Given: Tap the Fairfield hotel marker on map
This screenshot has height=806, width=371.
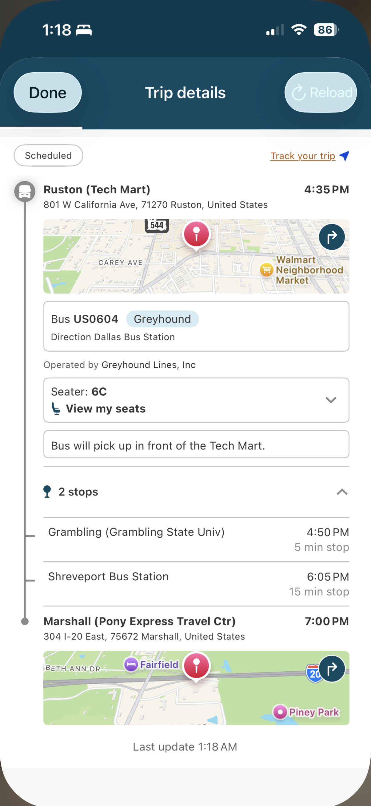Looking at the screenshot, I should point(131,664).
